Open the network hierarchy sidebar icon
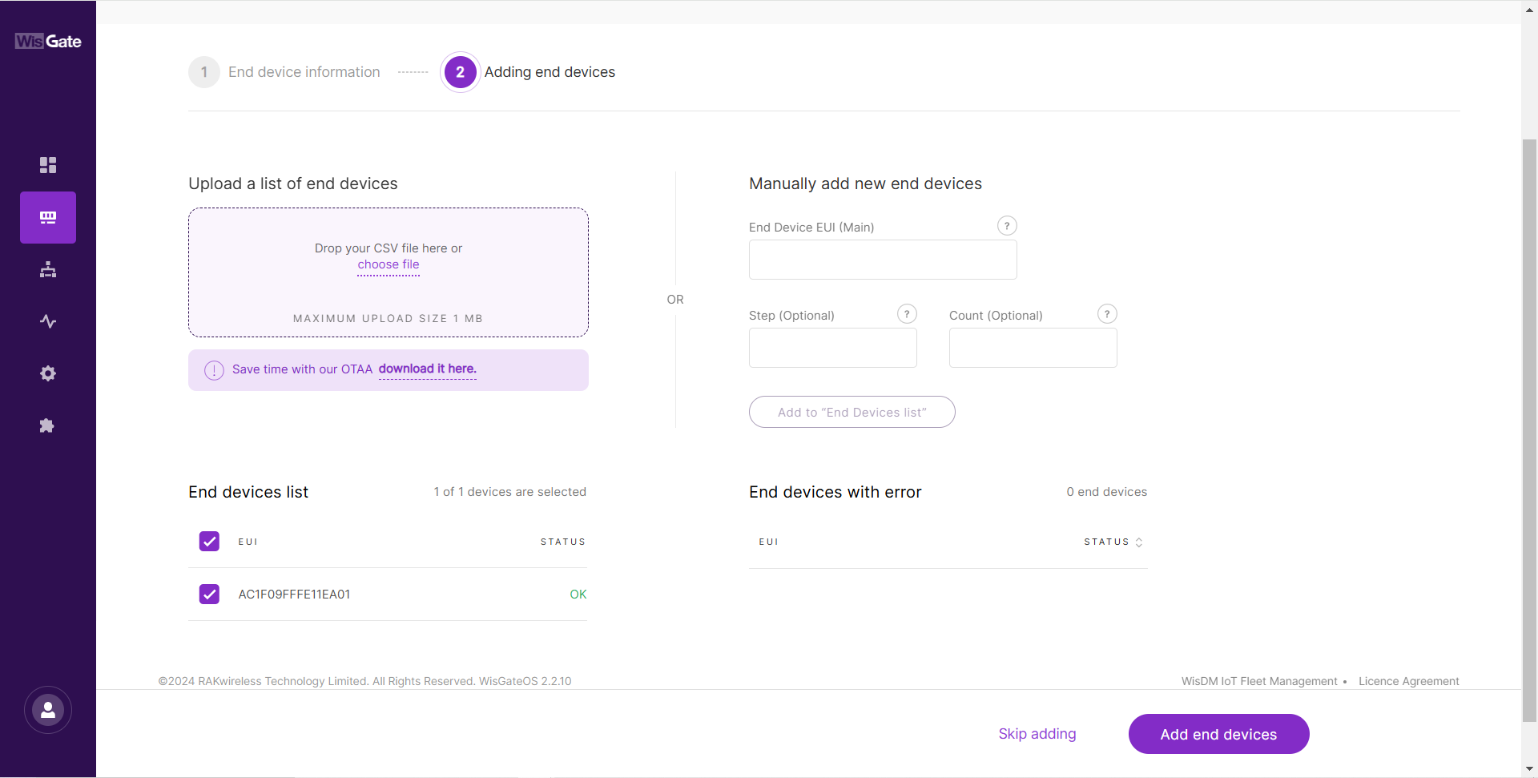This screenshot has height=778, width=1538. pos(48,269)
